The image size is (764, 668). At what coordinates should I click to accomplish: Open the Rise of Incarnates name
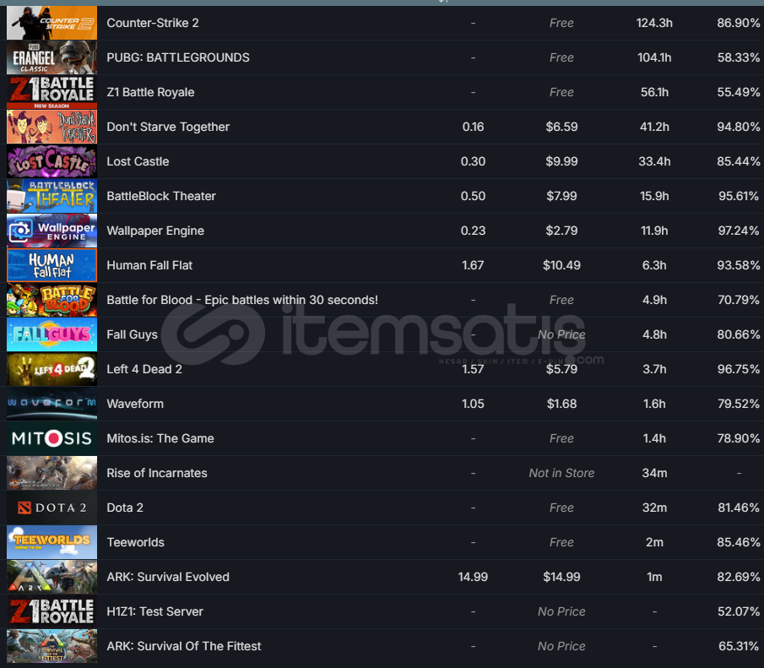pyautogui.click(x=157, y=473)
